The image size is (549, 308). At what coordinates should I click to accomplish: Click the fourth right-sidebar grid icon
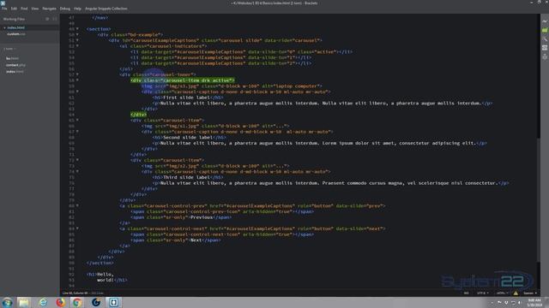pos(545,48)
